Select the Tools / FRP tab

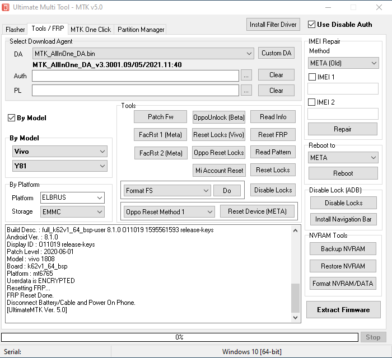[x=48, y=29]
